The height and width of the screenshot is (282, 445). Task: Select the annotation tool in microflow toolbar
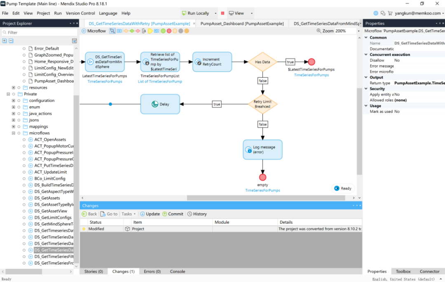coord(144,31)
